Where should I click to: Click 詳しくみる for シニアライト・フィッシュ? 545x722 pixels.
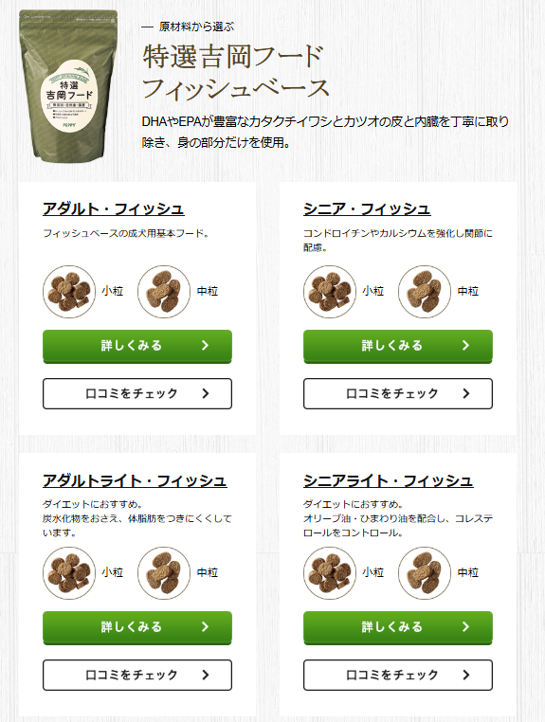tap(398, 627)
